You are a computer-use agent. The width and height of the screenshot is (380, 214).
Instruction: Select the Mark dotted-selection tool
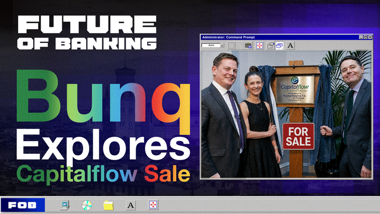231,45
